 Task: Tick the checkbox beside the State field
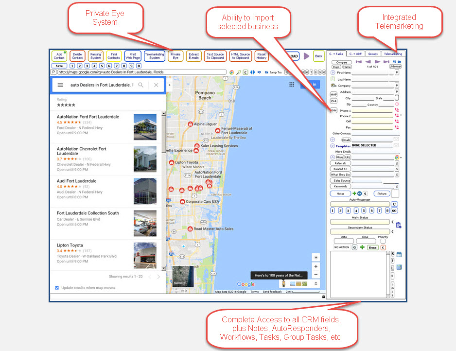pos(397,98)
